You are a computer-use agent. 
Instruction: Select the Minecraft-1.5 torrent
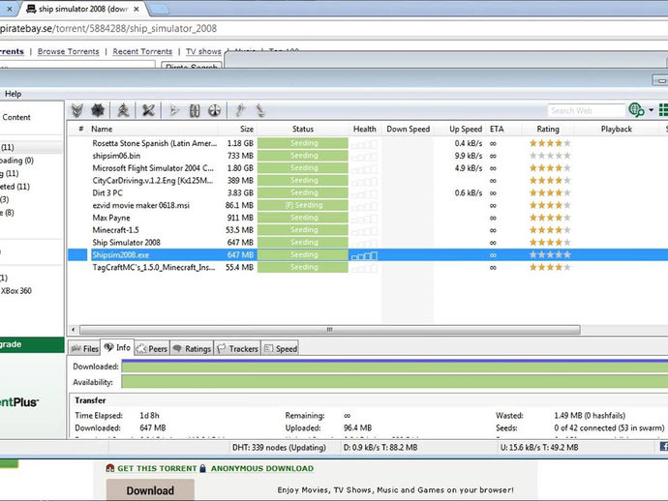(x=367, y=230)
